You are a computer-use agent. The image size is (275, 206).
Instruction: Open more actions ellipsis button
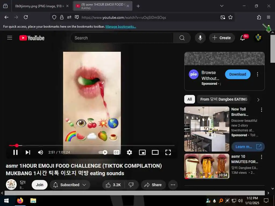pyautogui.click(x=173, y=185)
